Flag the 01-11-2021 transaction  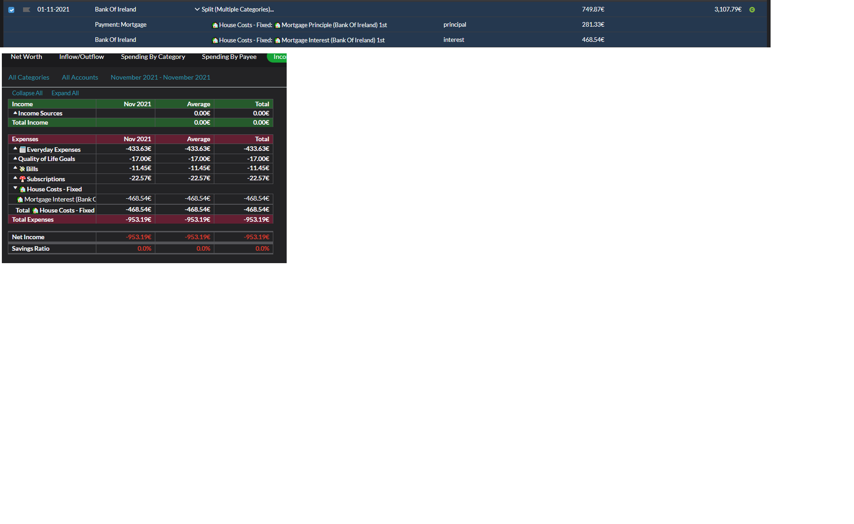coord(27,10)
